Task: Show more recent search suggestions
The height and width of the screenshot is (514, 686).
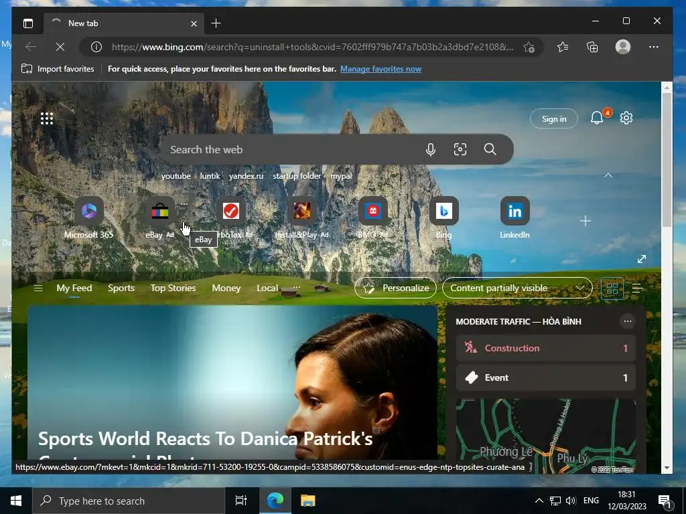Action: [x=372, y=176]
